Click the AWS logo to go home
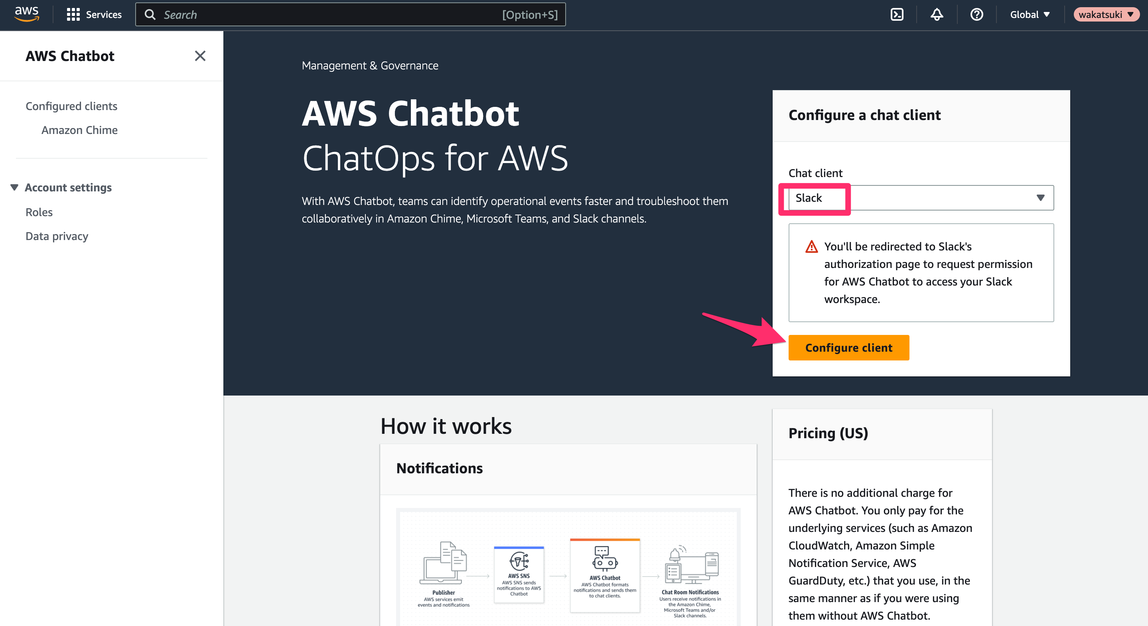The height and width of the screenshot is (626, 1148). pos(26,14)
